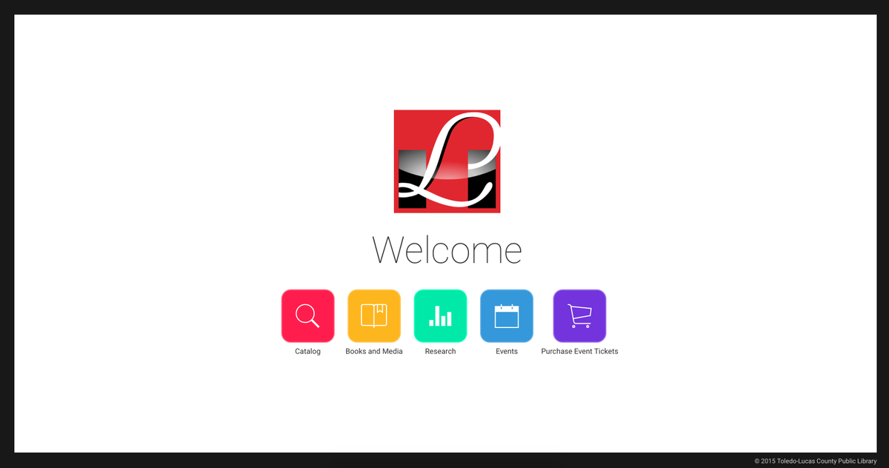
Task: Click the Purchase Event Tickets label
Action: click(580, 351)
